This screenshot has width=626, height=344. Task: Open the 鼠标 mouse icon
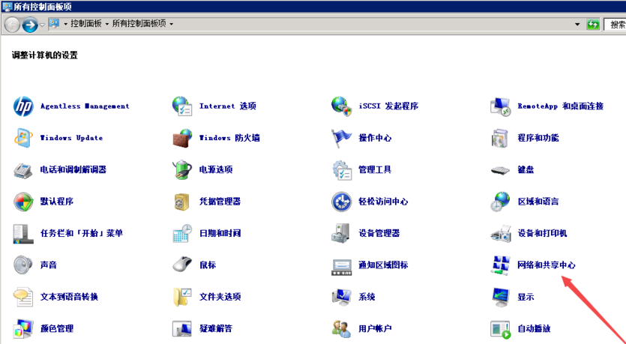point(182,265)
